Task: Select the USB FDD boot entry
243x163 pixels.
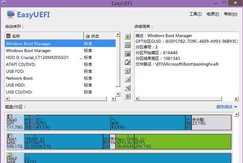Action: pos(60,71)
